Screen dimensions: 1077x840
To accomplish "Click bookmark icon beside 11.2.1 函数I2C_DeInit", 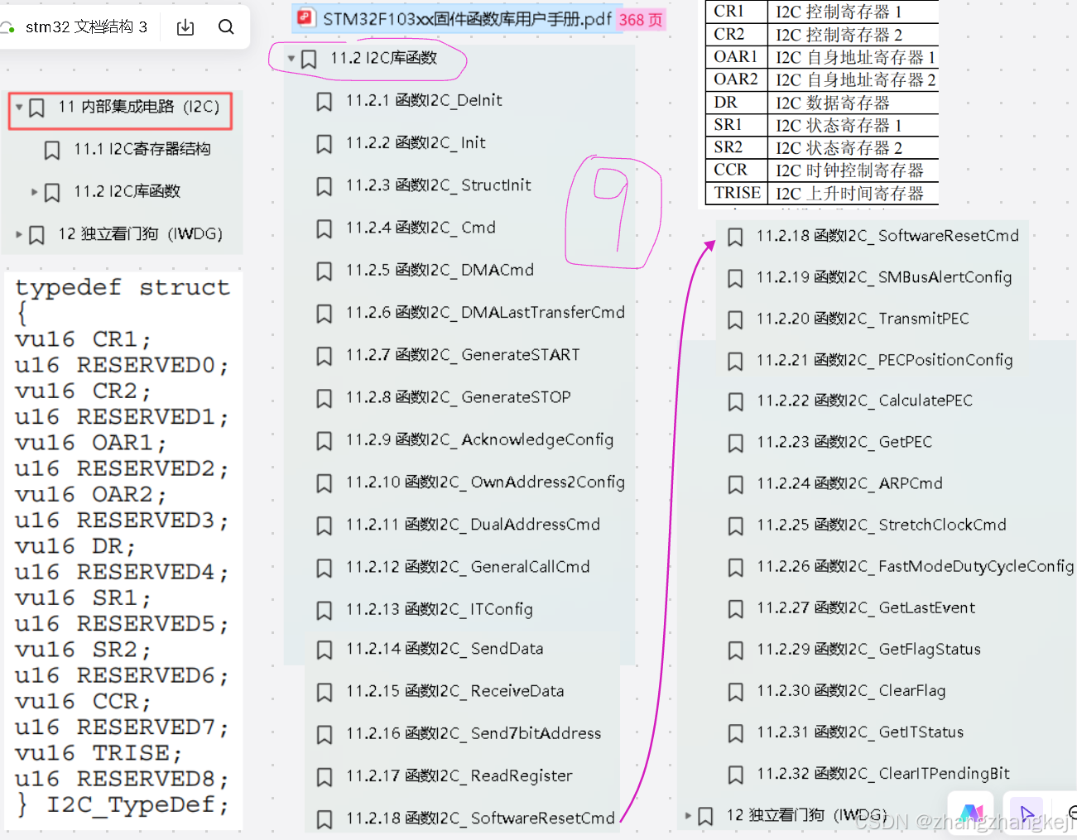I will [325, 102].
